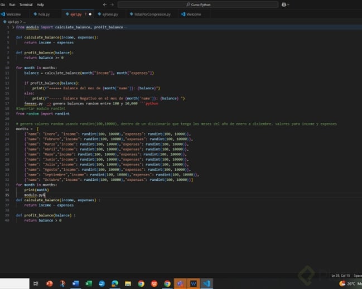Click the Visual Studio Code taskbar icon
Image resolution: width=362 pixels, height=289 pixels.
pyautogui.click(x=207, y=283)
